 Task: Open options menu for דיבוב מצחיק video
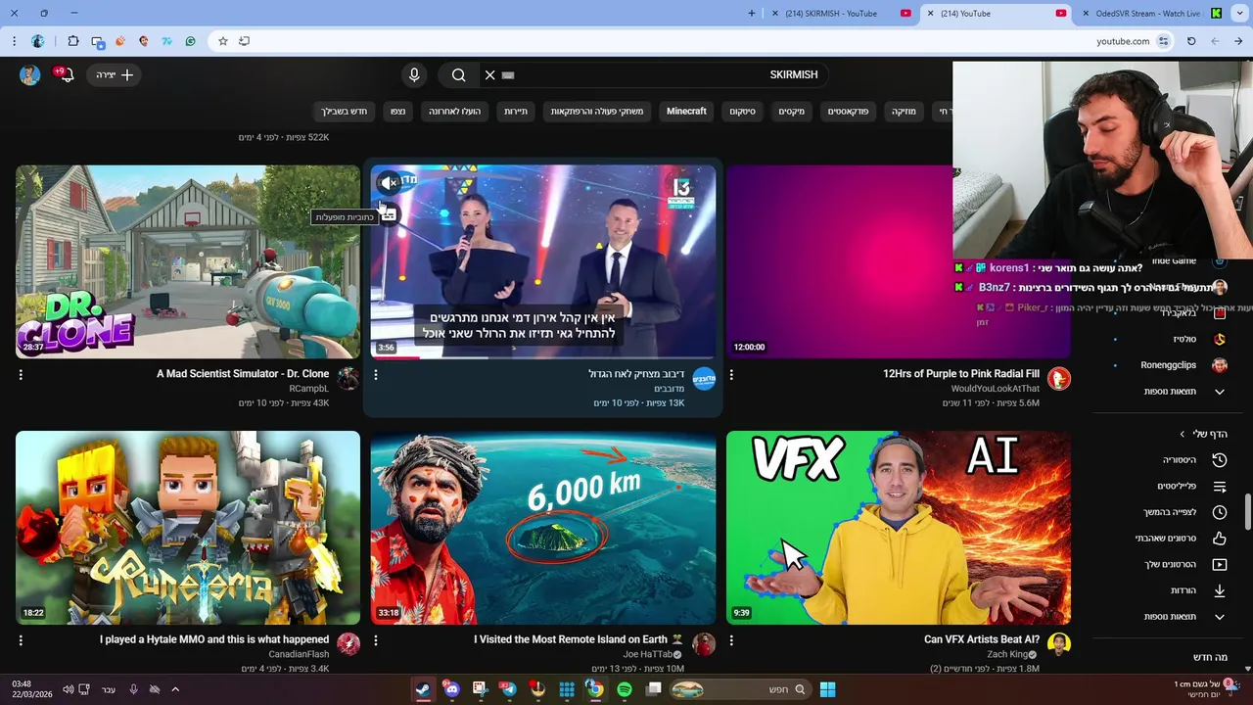point(376,375)
